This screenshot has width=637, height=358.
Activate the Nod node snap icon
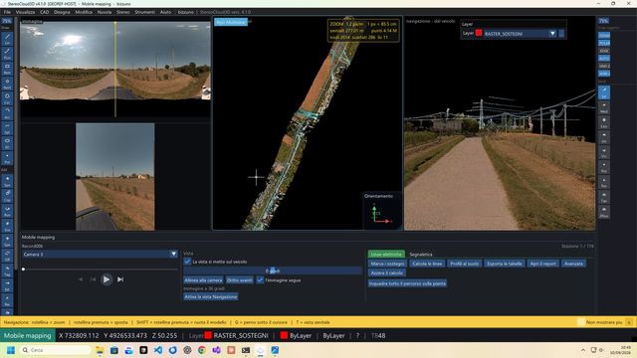tap(604, 167)
